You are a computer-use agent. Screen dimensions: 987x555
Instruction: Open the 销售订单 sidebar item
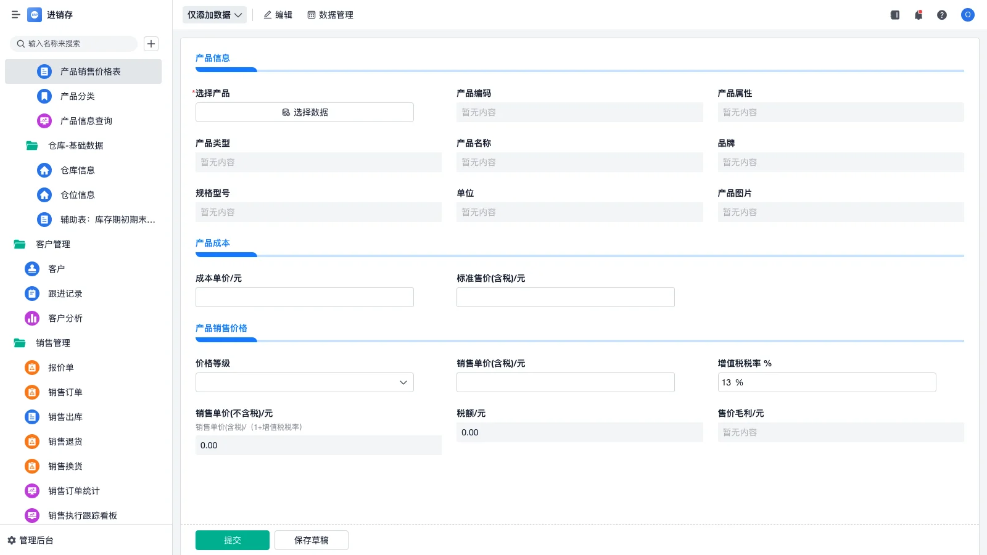pyautogui.click(x=83, y=392)
